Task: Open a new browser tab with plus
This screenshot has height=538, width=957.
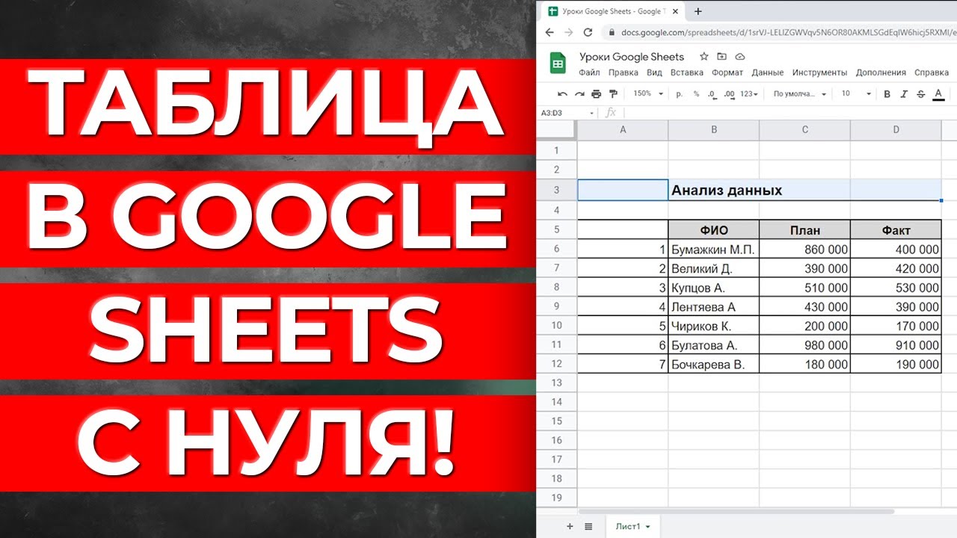Action: [x=698, y=11]
